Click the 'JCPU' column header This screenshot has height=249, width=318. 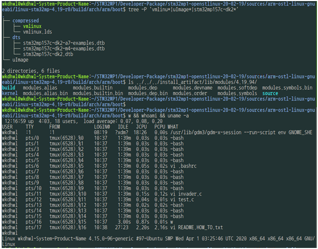pyautogui.click(x=141, y=127)
